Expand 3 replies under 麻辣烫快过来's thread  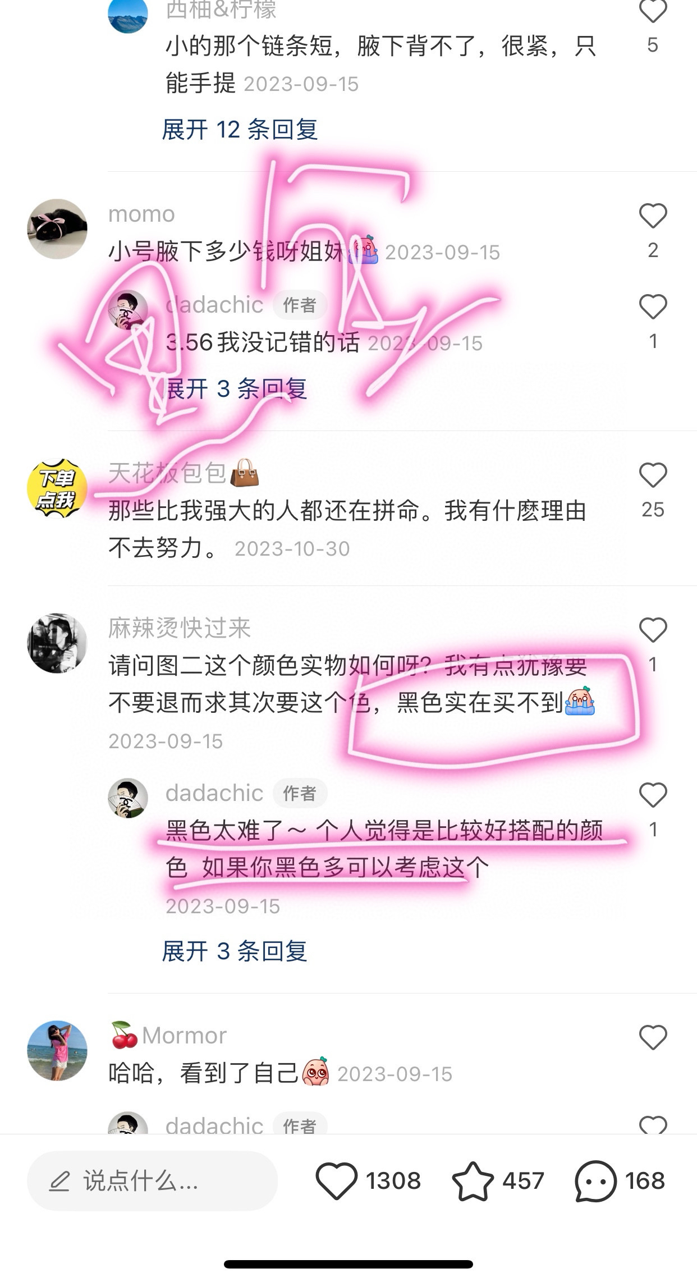235,951
